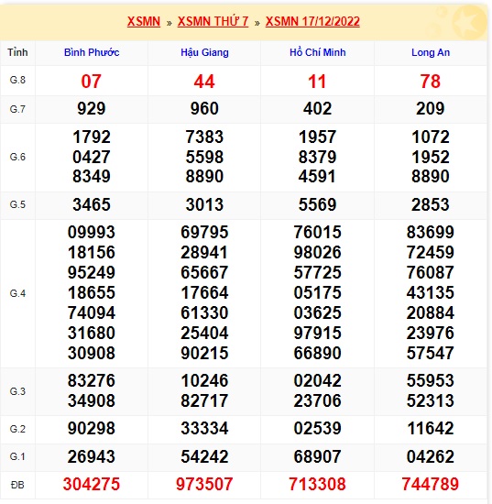This screenshot has height=504, width=492.
Task: Select the Hồ Chí Minh province header
Action: click(318, 52)
